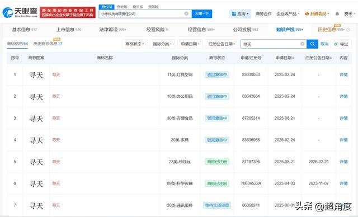Select the 知识产权 tab
Image resolution: width=358 pixels, height=217 pixels.
pos(290,30)
